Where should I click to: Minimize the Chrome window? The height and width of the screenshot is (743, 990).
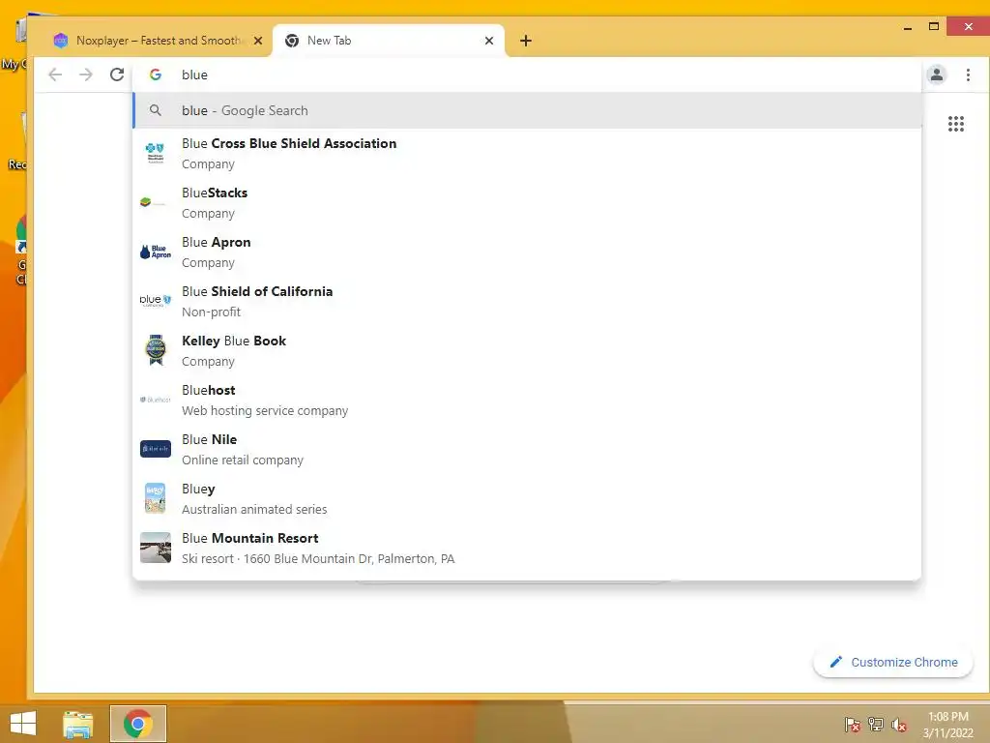(x=907, y=27)
